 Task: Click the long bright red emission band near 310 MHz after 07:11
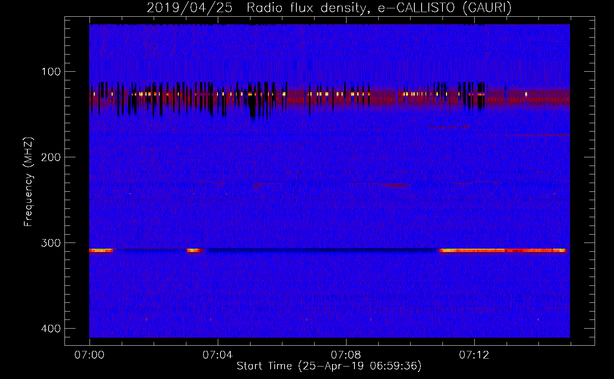[503, 251]
